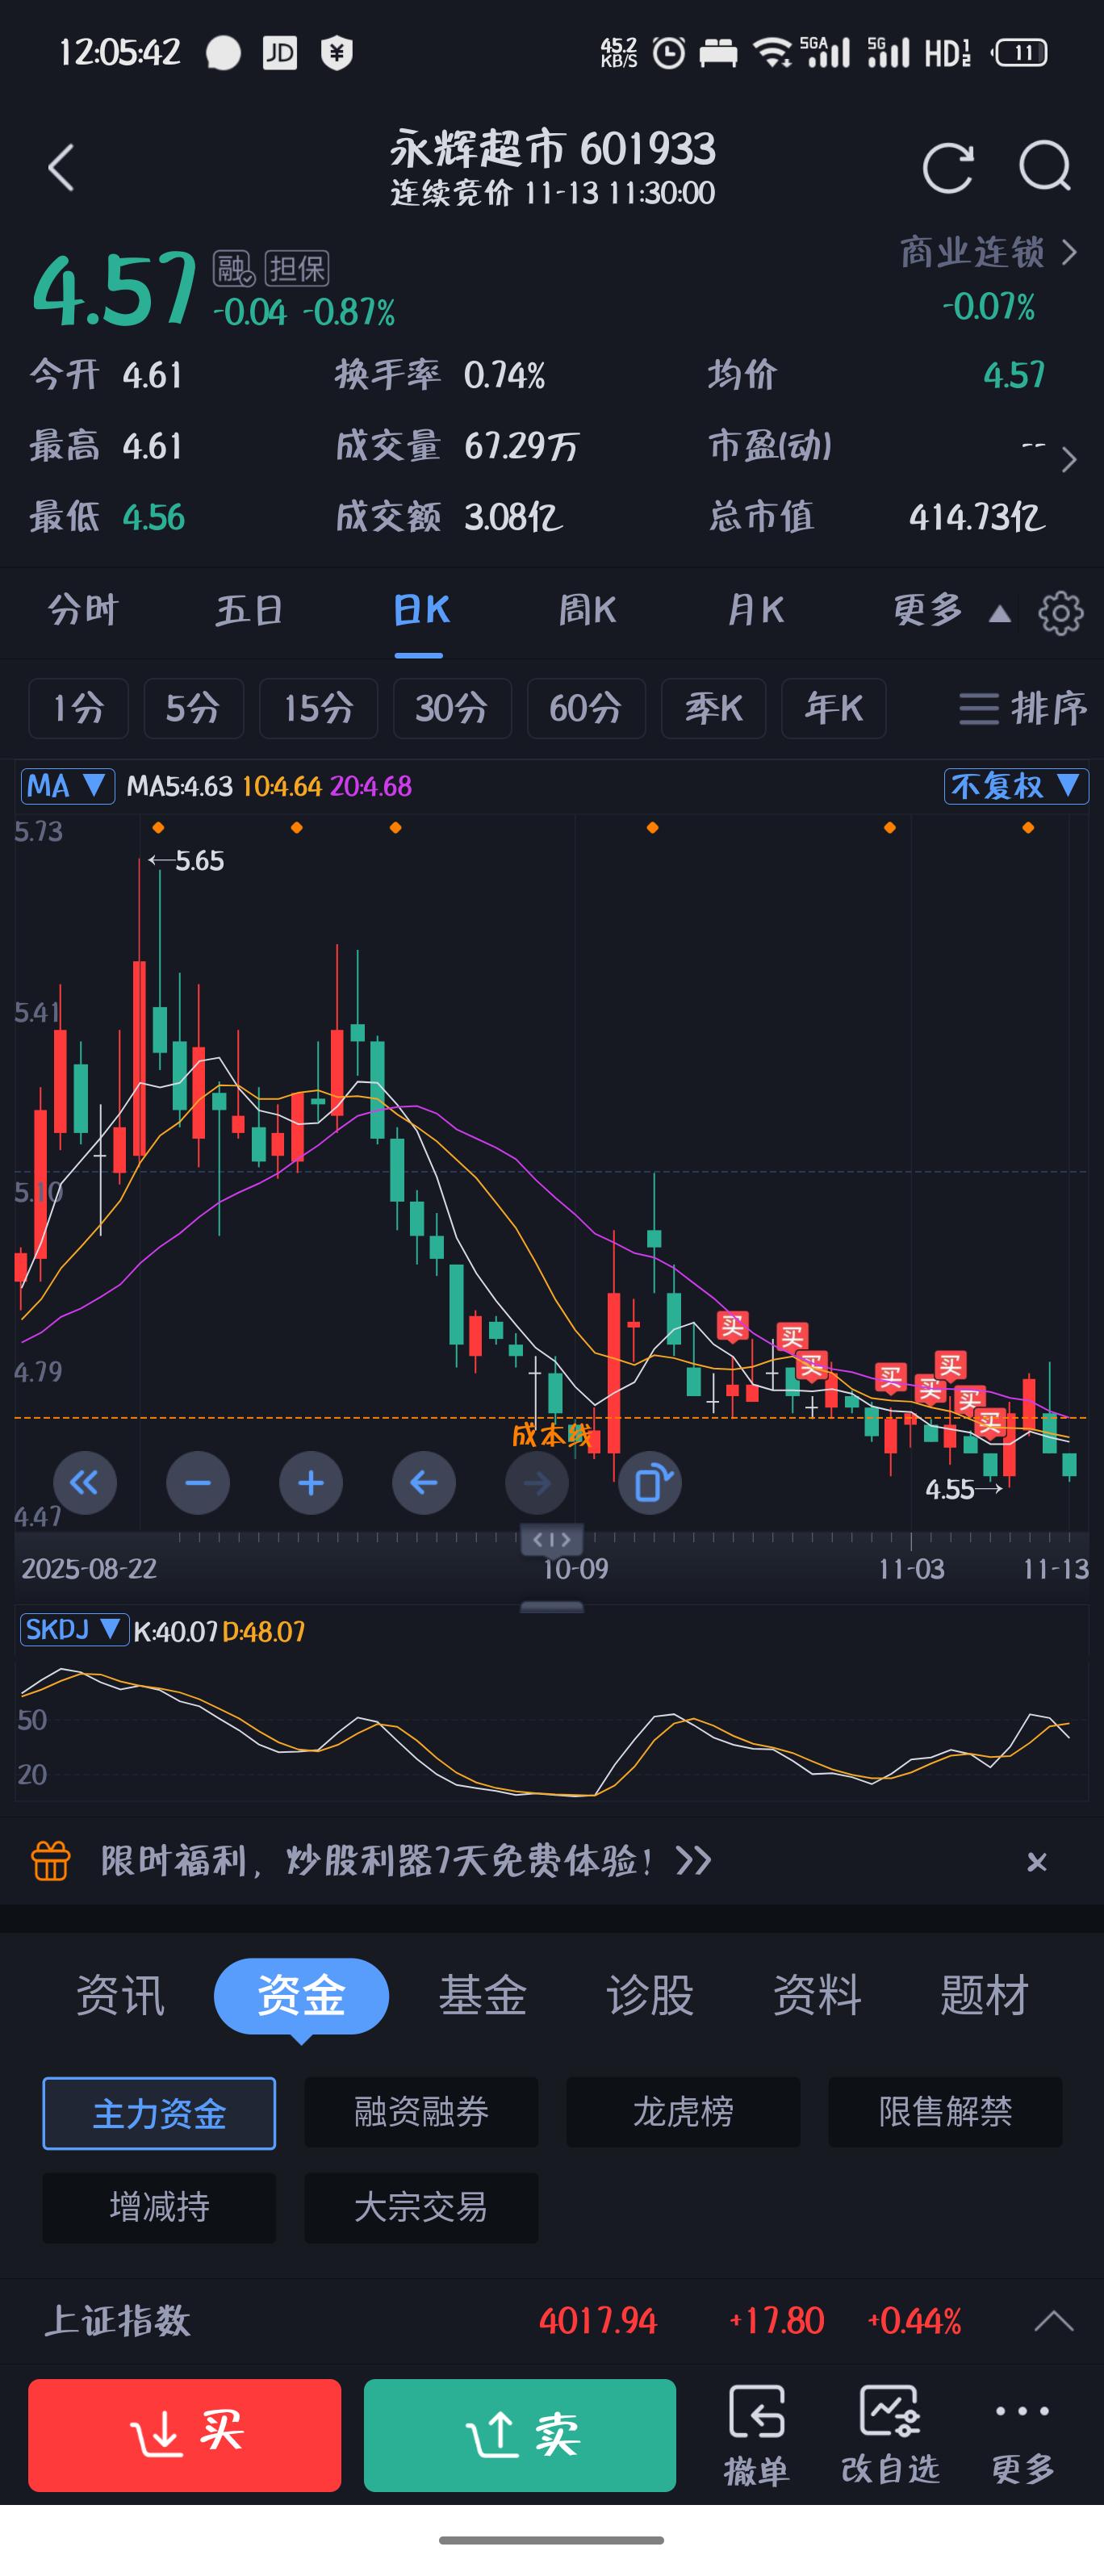Tap the first 买 marker on chart
The height and width of the screenshot is (2576, 1104).
[x=733, y=1327]
